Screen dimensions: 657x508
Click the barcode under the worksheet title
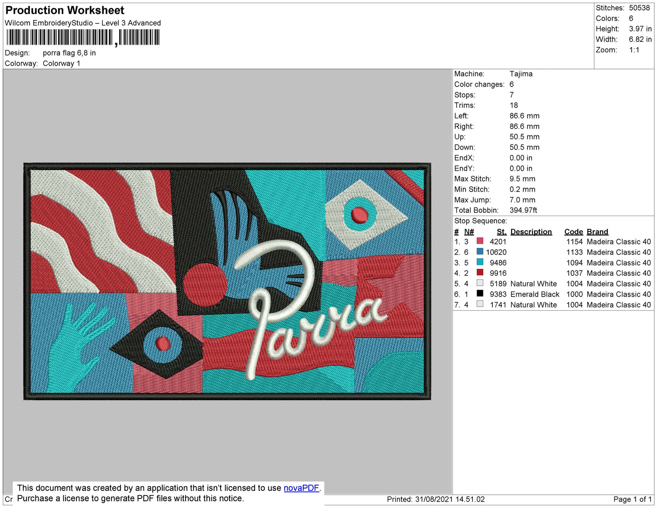83,38
